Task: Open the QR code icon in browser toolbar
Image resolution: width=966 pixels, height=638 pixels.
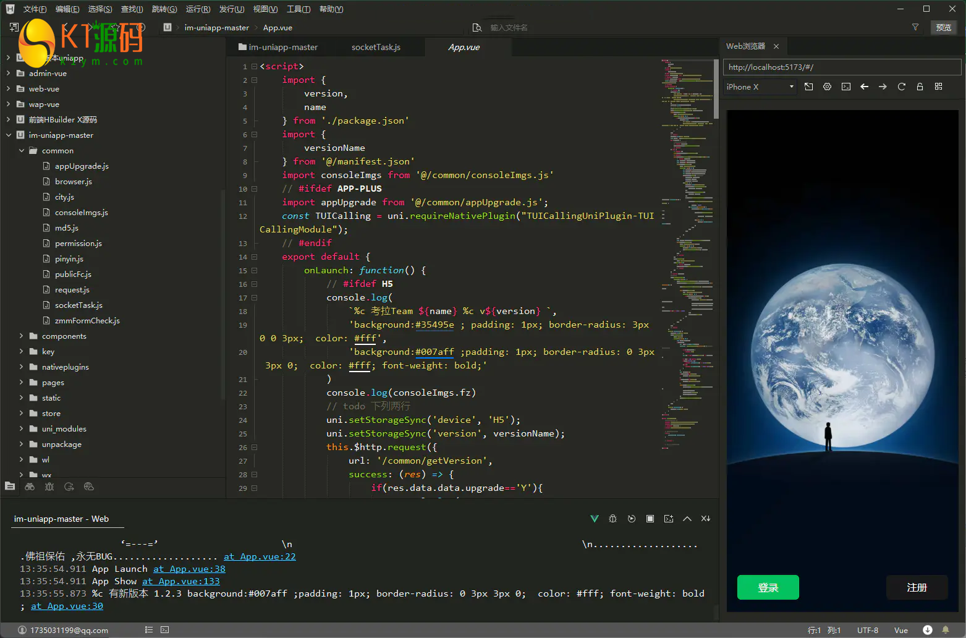Action: click(x=938, y=87)
